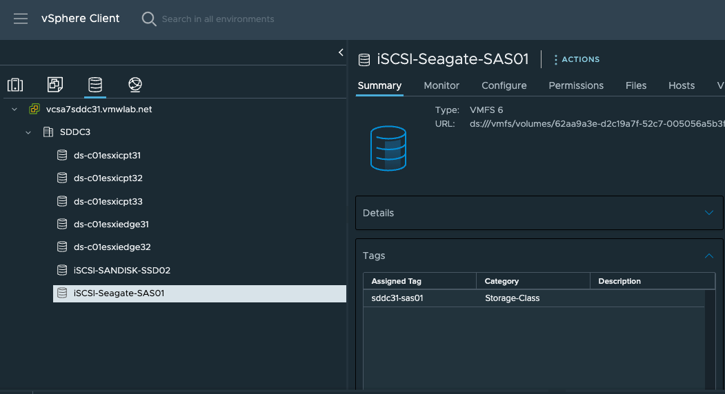Select vcsa7sddc31.vmwlab.net in the tree
This screenshot has width=725, height=394.
point(99,110)
